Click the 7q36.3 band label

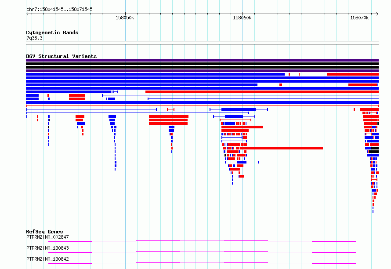34,38
